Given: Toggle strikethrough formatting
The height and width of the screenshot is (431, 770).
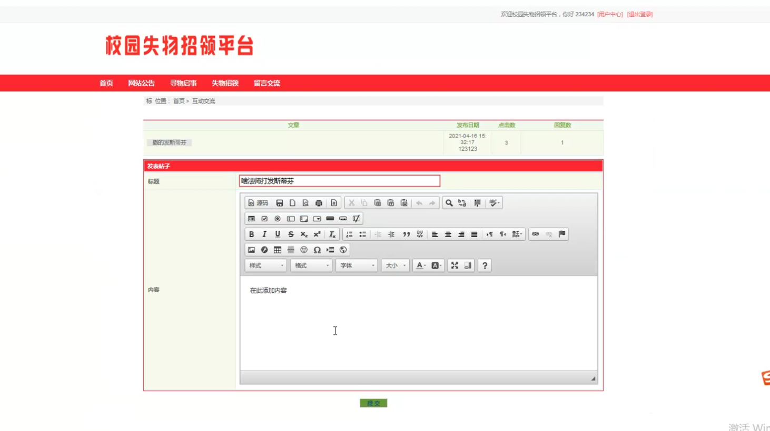Looking at the screenshot, I should tap(291, 234).
